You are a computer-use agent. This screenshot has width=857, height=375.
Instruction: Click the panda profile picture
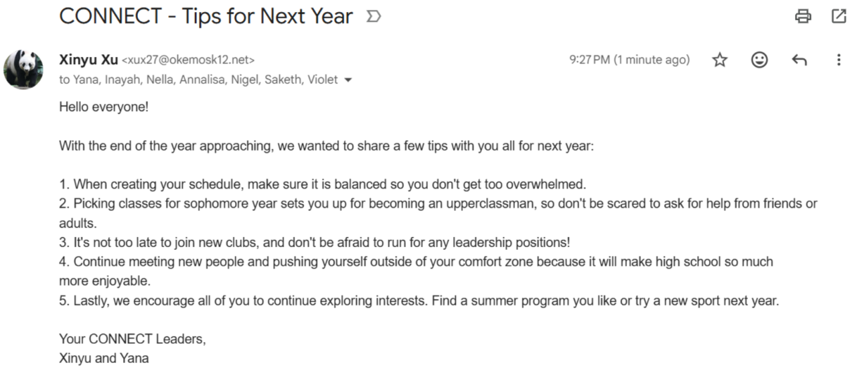pyautogui.click(x=24, y=69)
